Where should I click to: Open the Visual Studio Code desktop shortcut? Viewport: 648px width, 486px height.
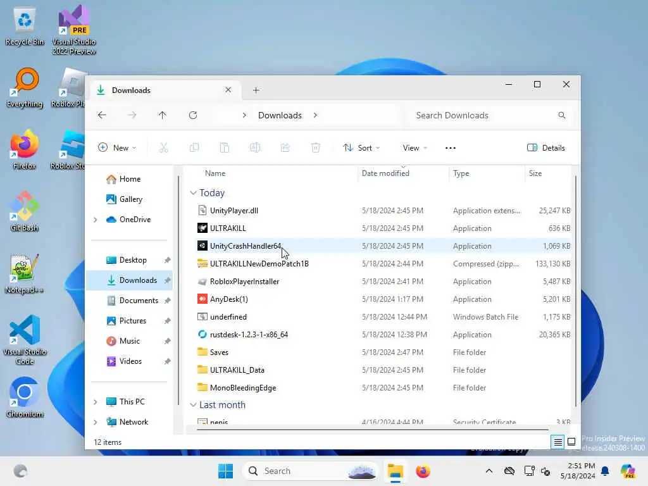25,340
